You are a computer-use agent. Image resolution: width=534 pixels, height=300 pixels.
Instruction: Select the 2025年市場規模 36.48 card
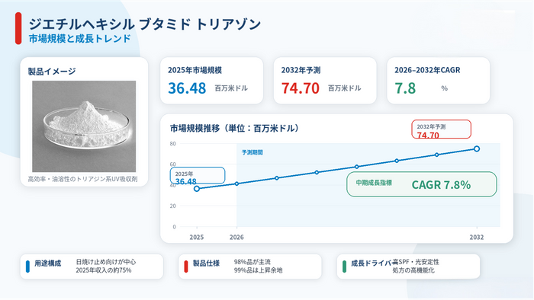[x=211, y=81]
